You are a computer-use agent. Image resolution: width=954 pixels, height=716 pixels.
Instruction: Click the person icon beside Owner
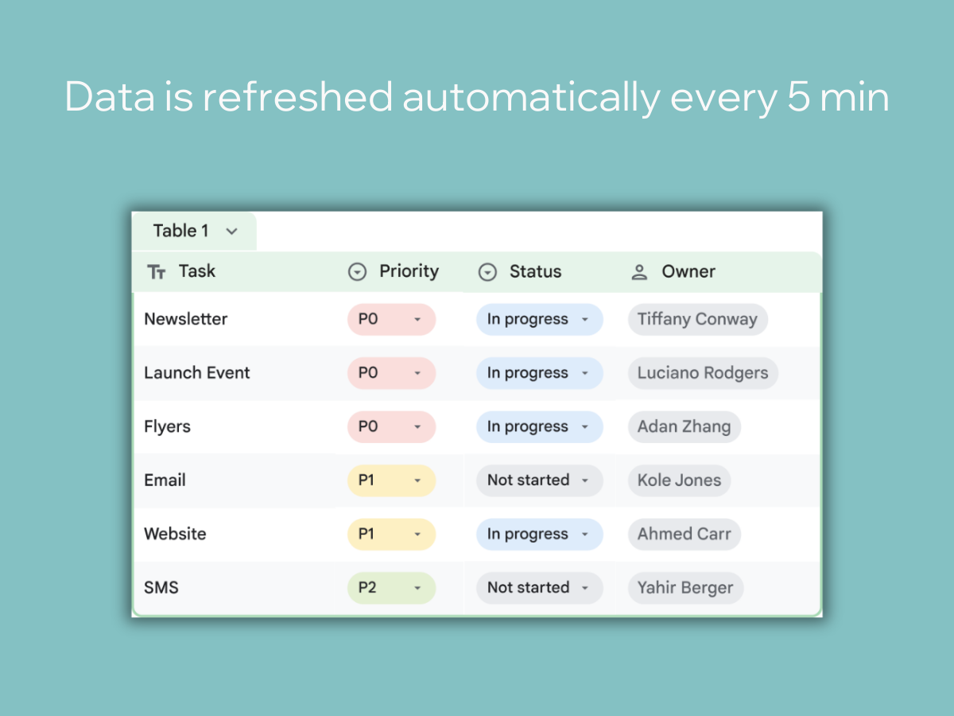click(x=639, y=272)
